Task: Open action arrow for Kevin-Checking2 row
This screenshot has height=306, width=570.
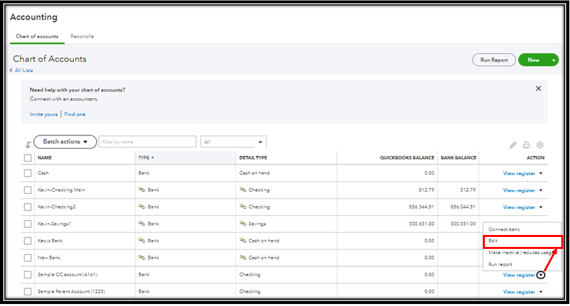Action: point(541,207)
